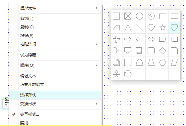
Task: Toggle the checked 交互样式... entry
Action: click(x=55, y=114)
